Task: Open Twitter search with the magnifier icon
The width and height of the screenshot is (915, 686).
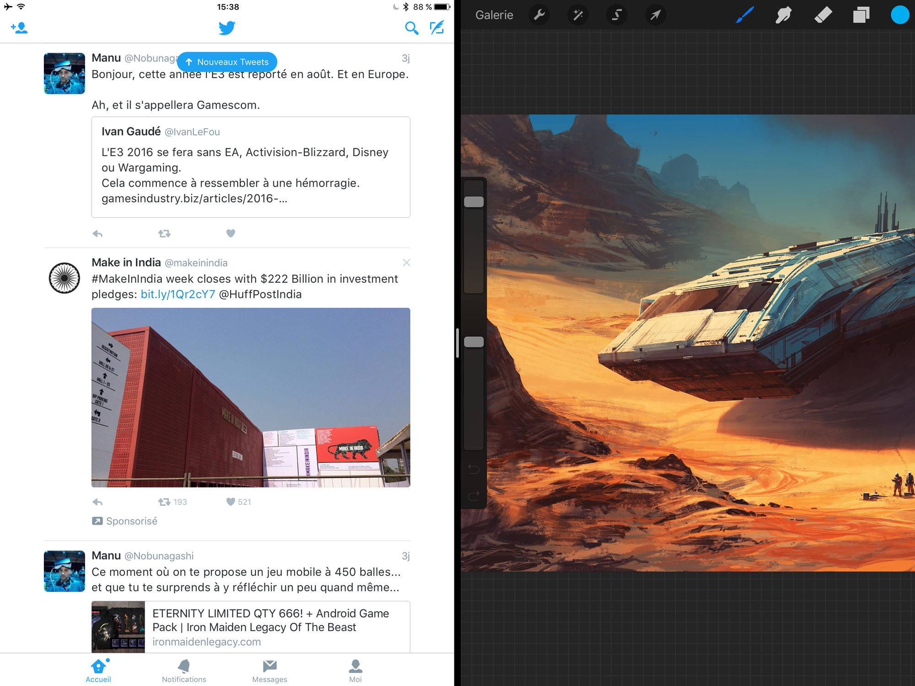Action: coord(411,28)
